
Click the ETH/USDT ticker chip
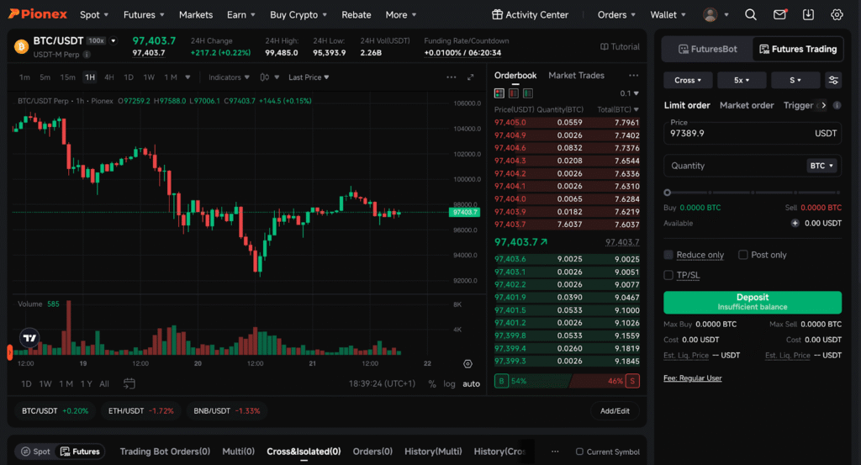(140, 410)
